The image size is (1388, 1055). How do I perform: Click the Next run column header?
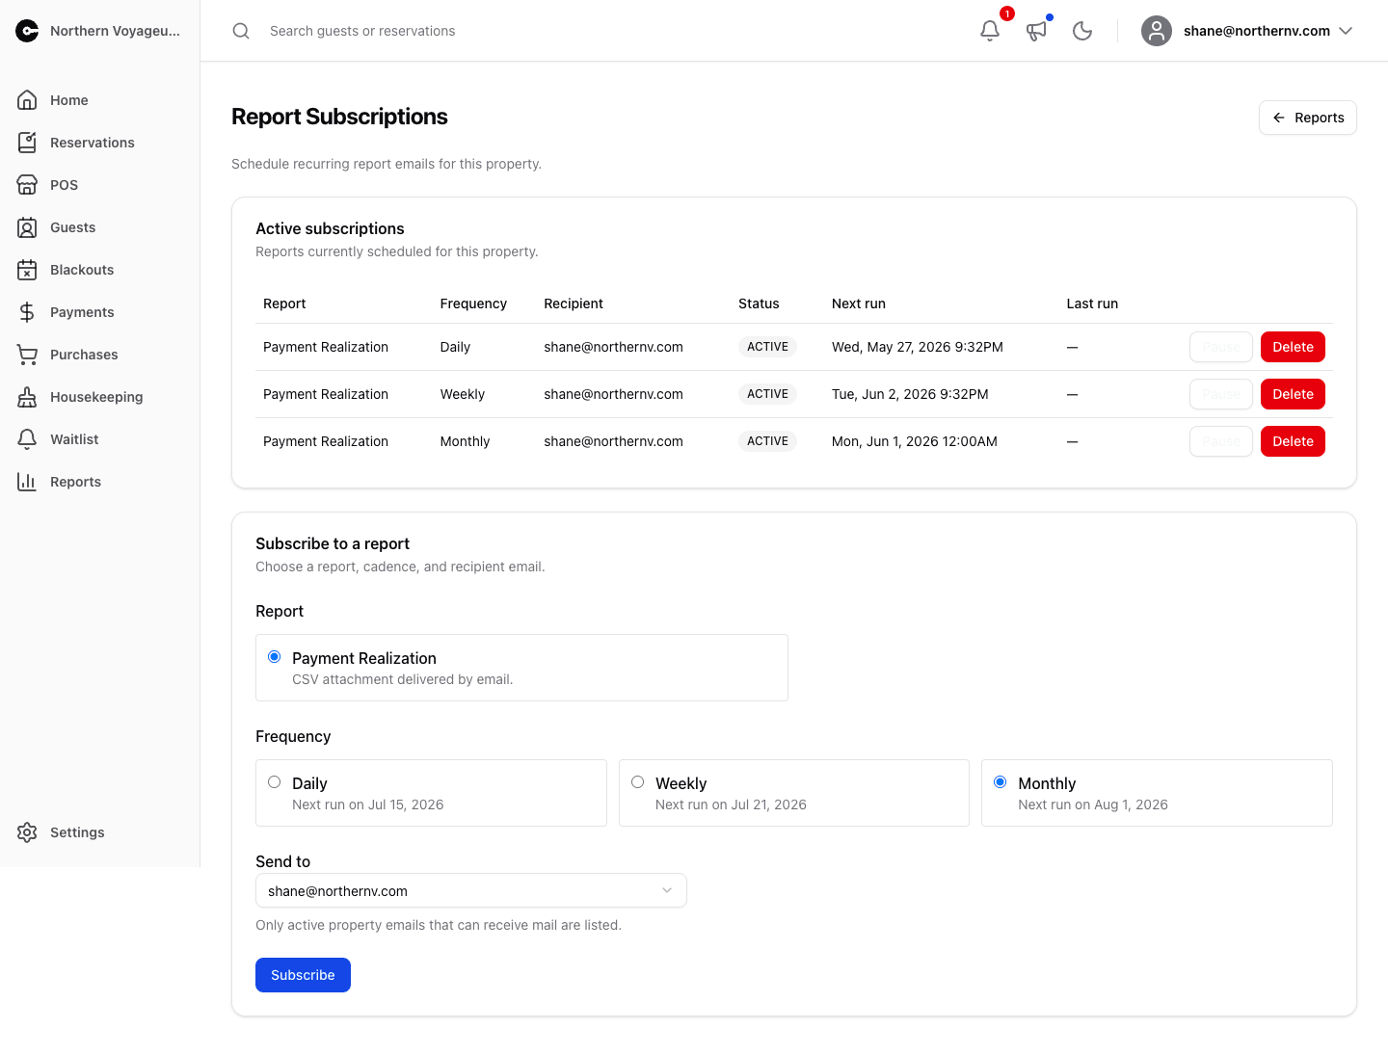[x=859, y=303]
